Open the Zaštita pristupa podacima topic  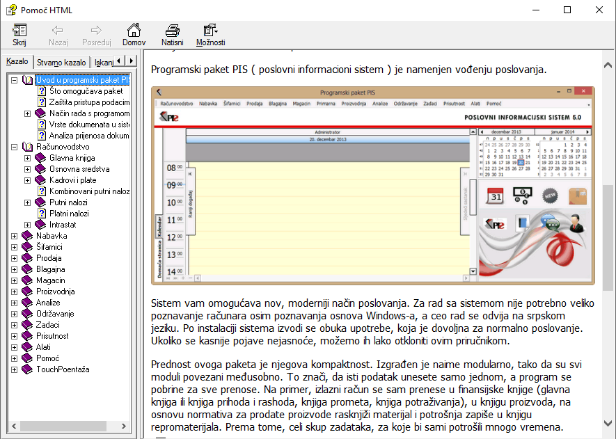89,102
